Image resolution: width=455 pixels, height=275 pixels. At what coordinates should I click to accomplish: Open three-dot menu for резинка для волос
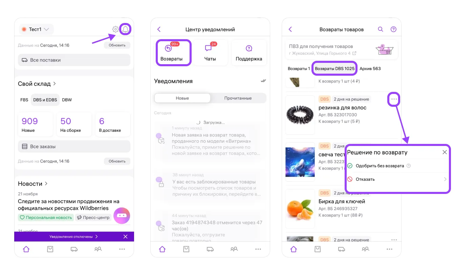coord(394,99)
